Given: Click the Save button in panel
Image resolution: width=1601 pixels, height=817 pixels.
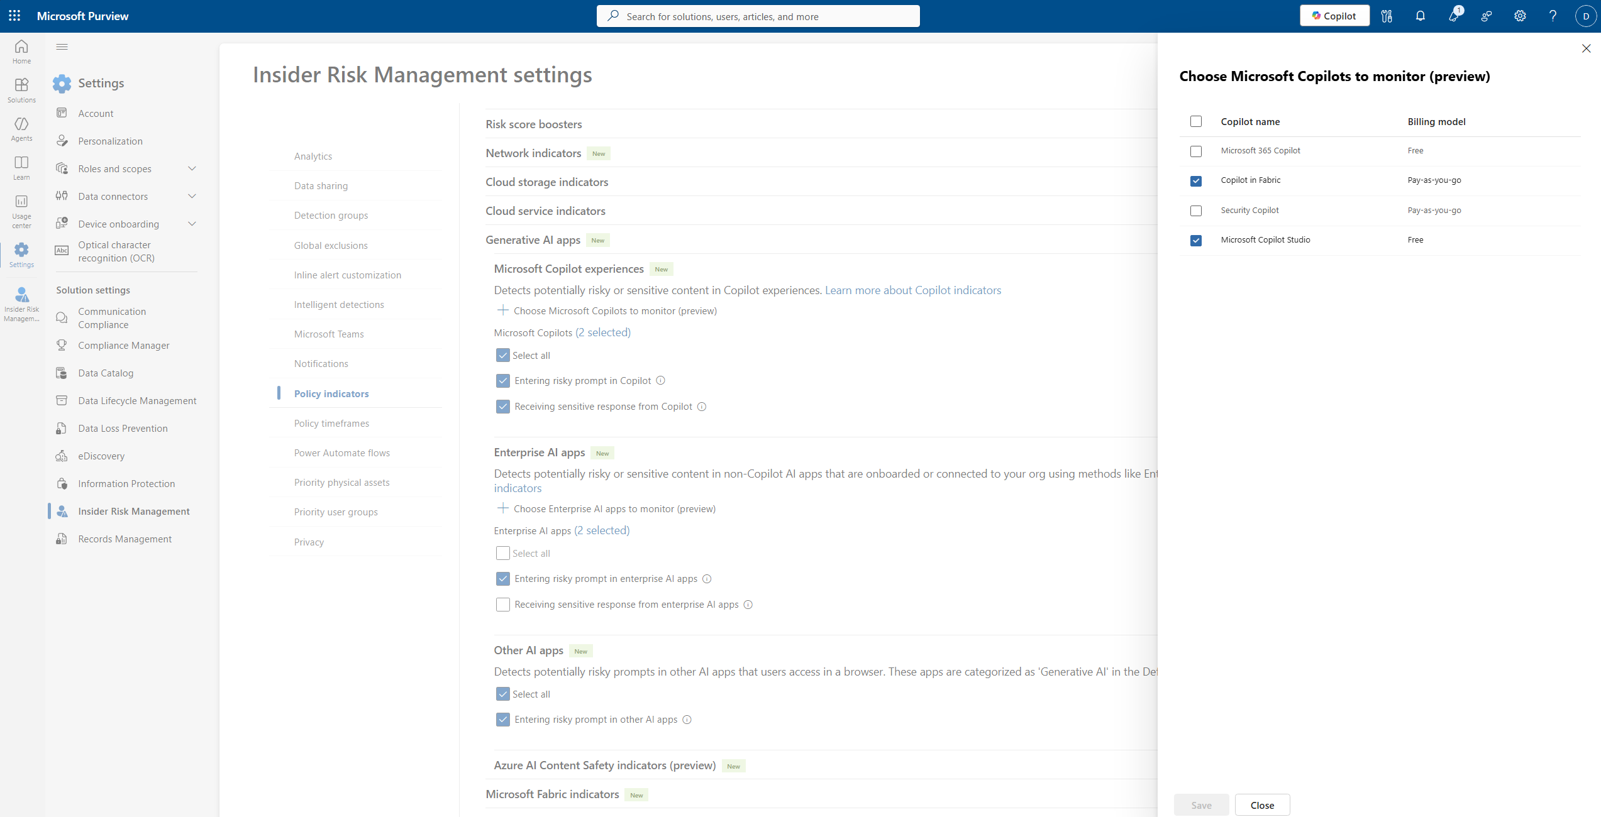Looking at the screenshot, I should [x=1201, y=805].
